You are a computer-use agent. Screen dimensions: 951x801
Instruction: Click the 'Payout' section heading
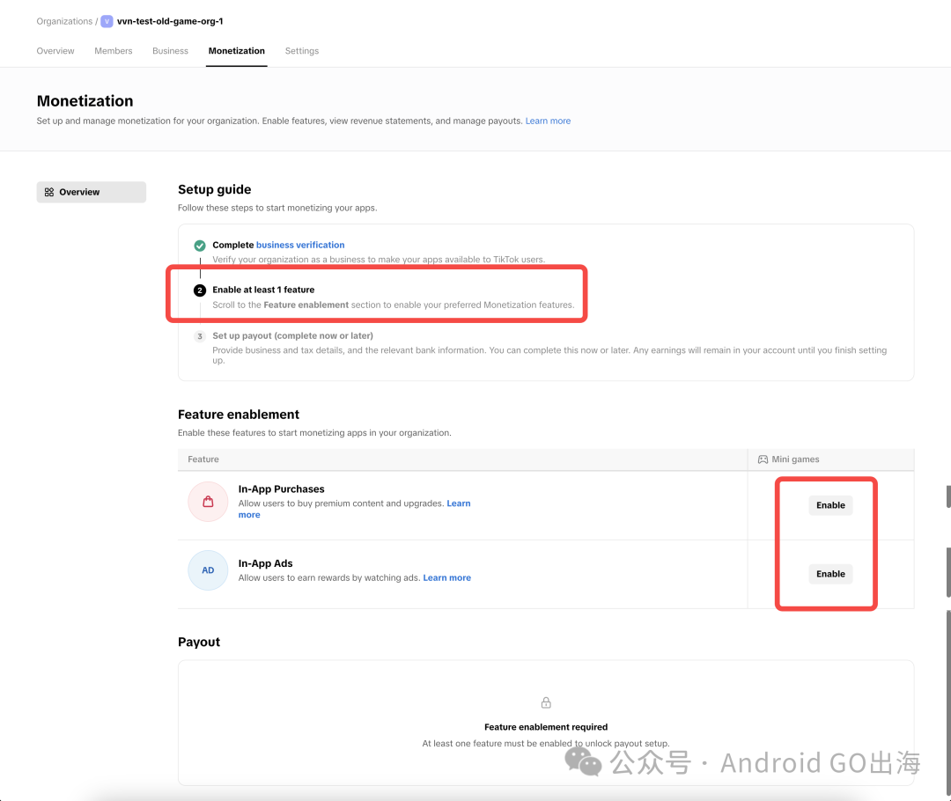click(199, 643)
